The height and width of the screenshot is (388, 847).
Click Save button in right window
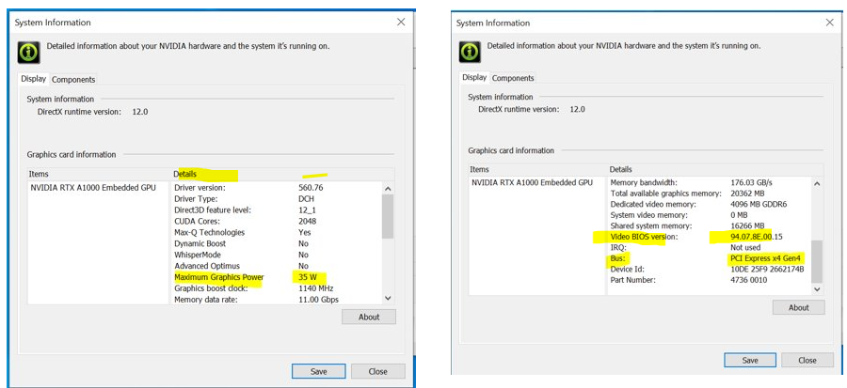pyautogui.click(x=750, y=360)
